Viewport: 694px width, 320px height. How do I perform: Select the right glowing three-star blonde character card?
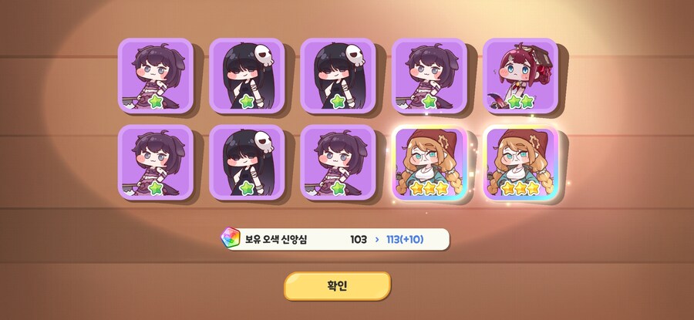coord(520,163)
